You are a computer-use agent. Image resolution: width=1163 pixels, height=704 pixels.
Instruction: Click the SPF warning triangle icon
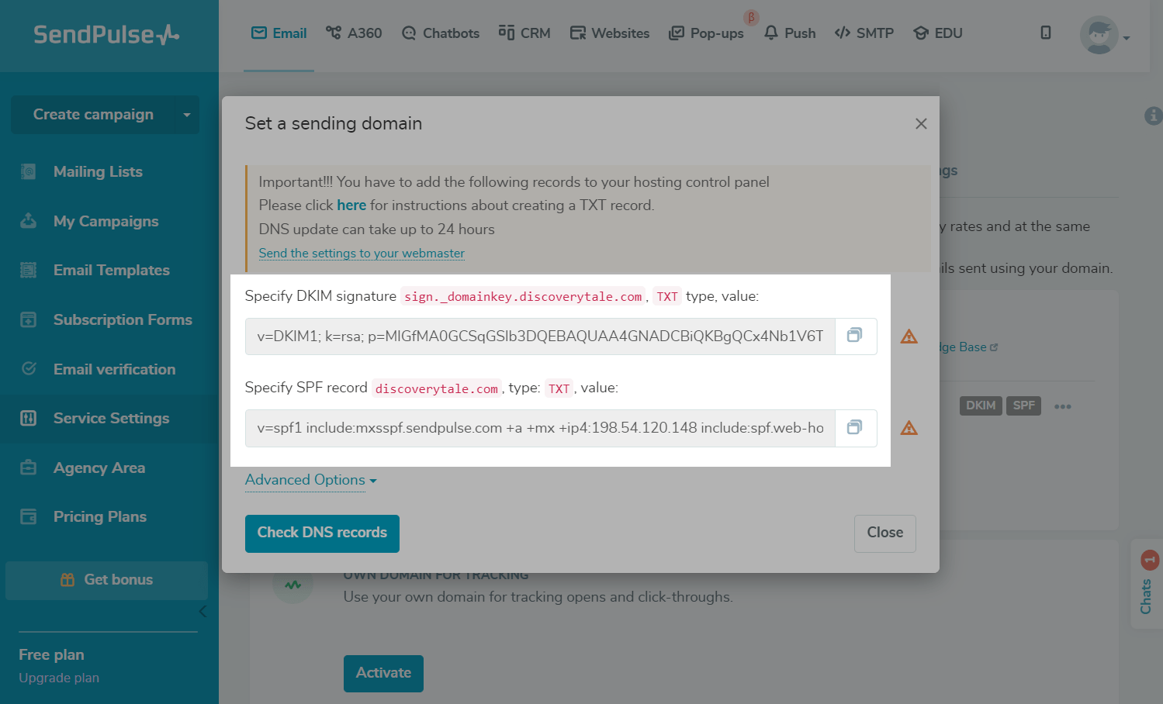click(909, 428)
